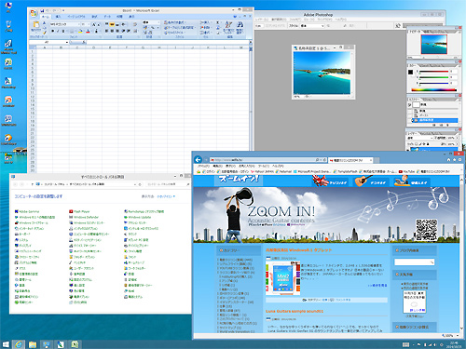Open the Excel number format dropdown
Image resolution: width=466 pixels, height=349 pixels.
158,22
